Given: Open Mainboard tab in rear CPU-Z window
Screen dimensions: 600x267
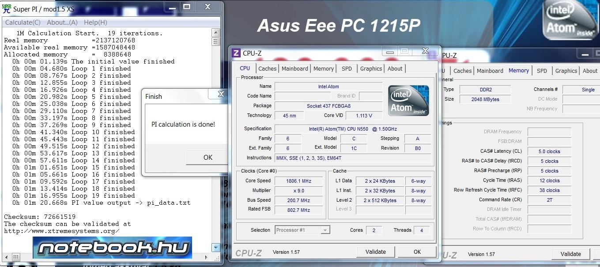Looking at the screenshot, I should click(x=490, y=71).
